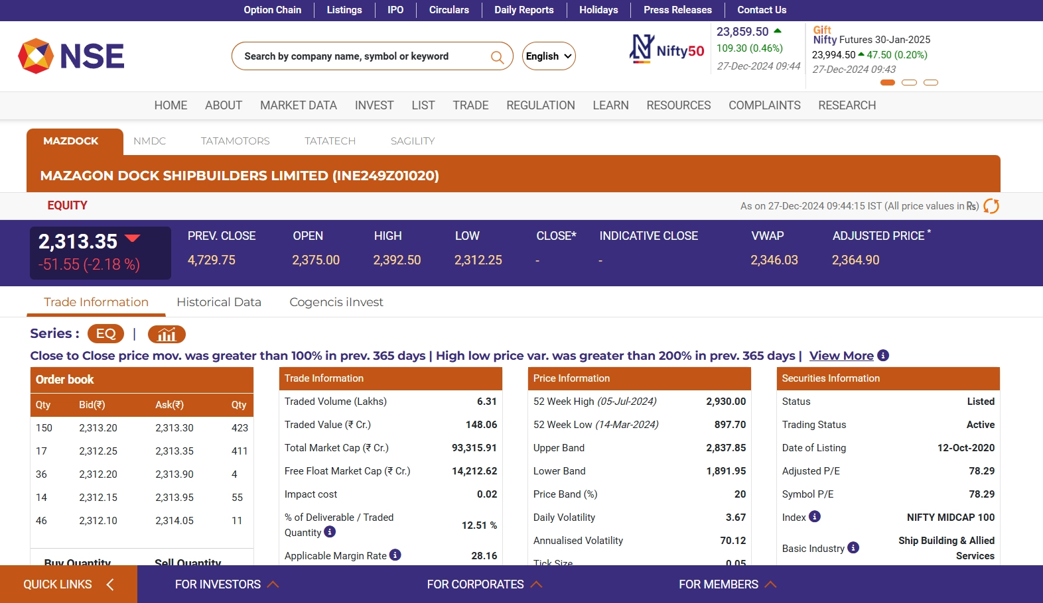Expand the For Corporates footer menu

484,584
